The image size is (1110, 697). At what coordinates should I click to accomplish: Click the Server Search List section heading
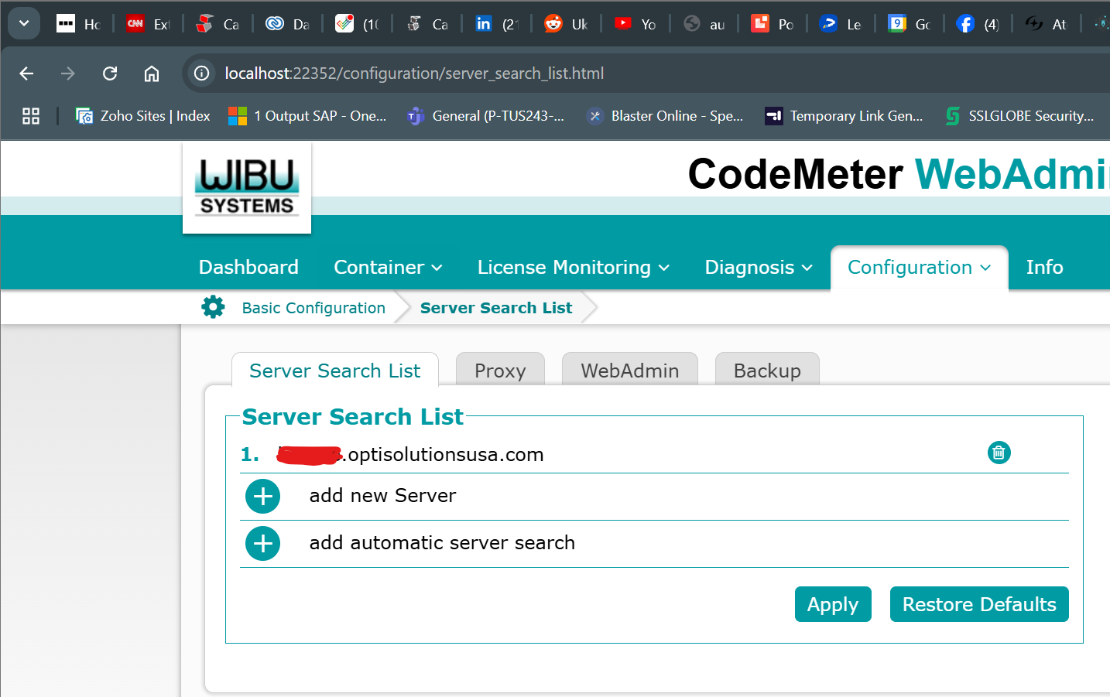[x=353, y=417]
